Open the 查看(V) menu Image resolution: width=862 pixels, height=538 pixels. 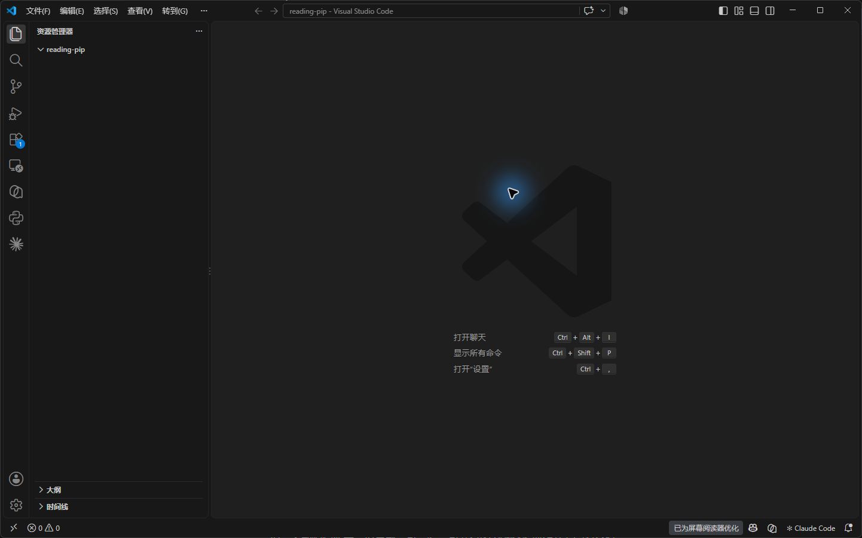(x=140, y=11)
